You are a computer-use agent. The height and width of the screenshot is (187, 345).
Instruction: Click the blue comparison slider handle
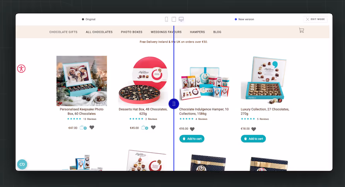[174, 104]
